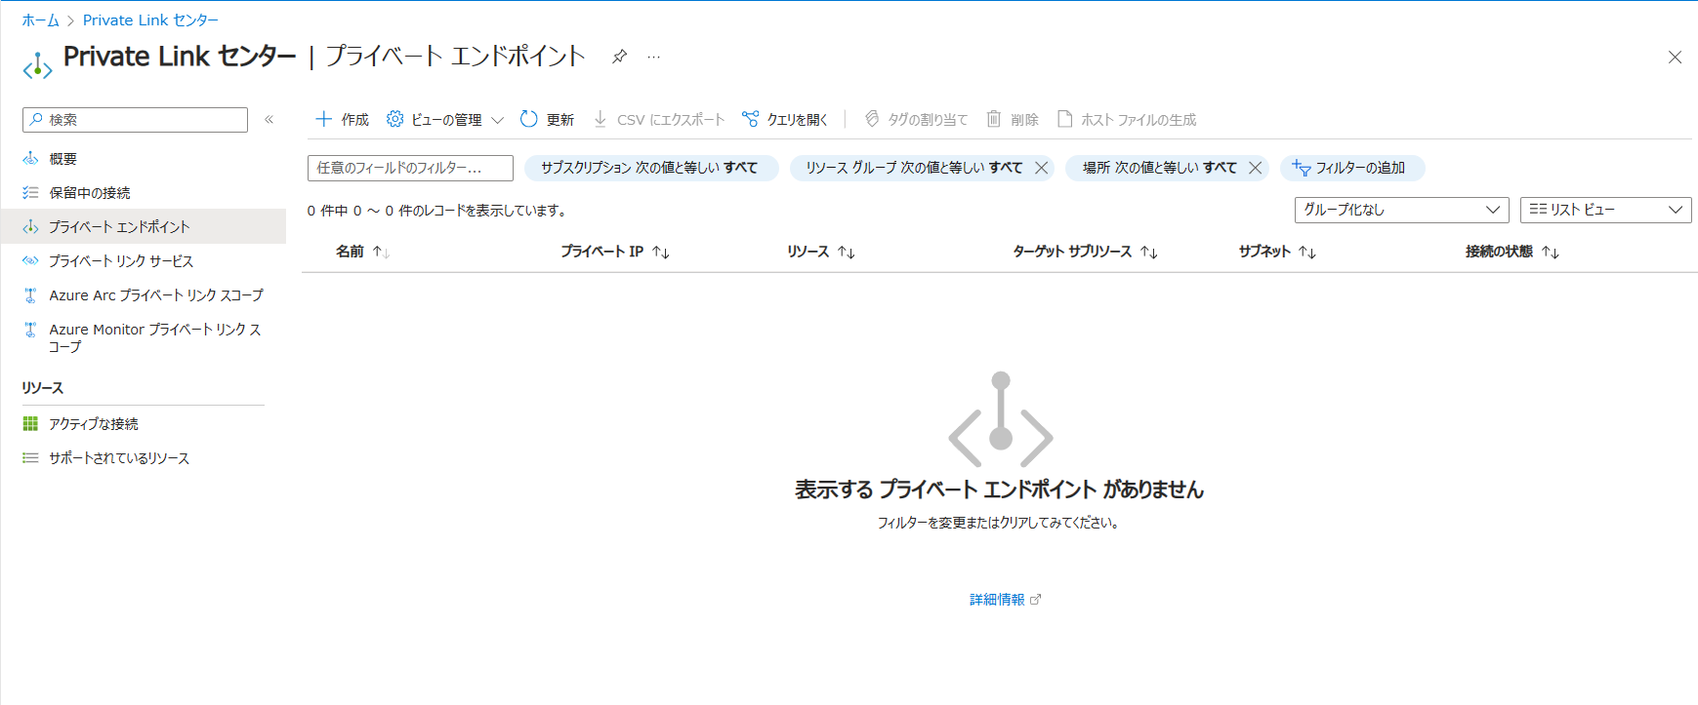Select プライベート エンドポイント in the sidebar

[143, 226]
